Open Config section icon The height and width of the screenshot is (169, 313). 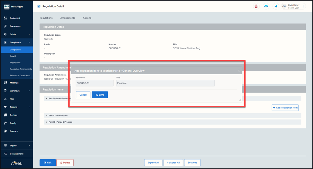pos(5,123)
